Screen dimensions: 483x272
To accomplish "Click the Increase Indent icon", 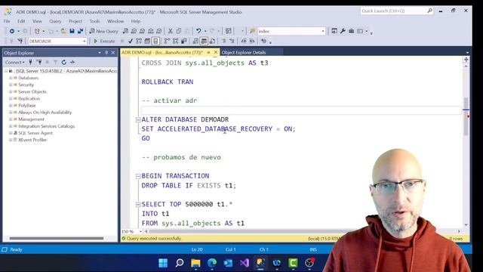I will point(252,41).
